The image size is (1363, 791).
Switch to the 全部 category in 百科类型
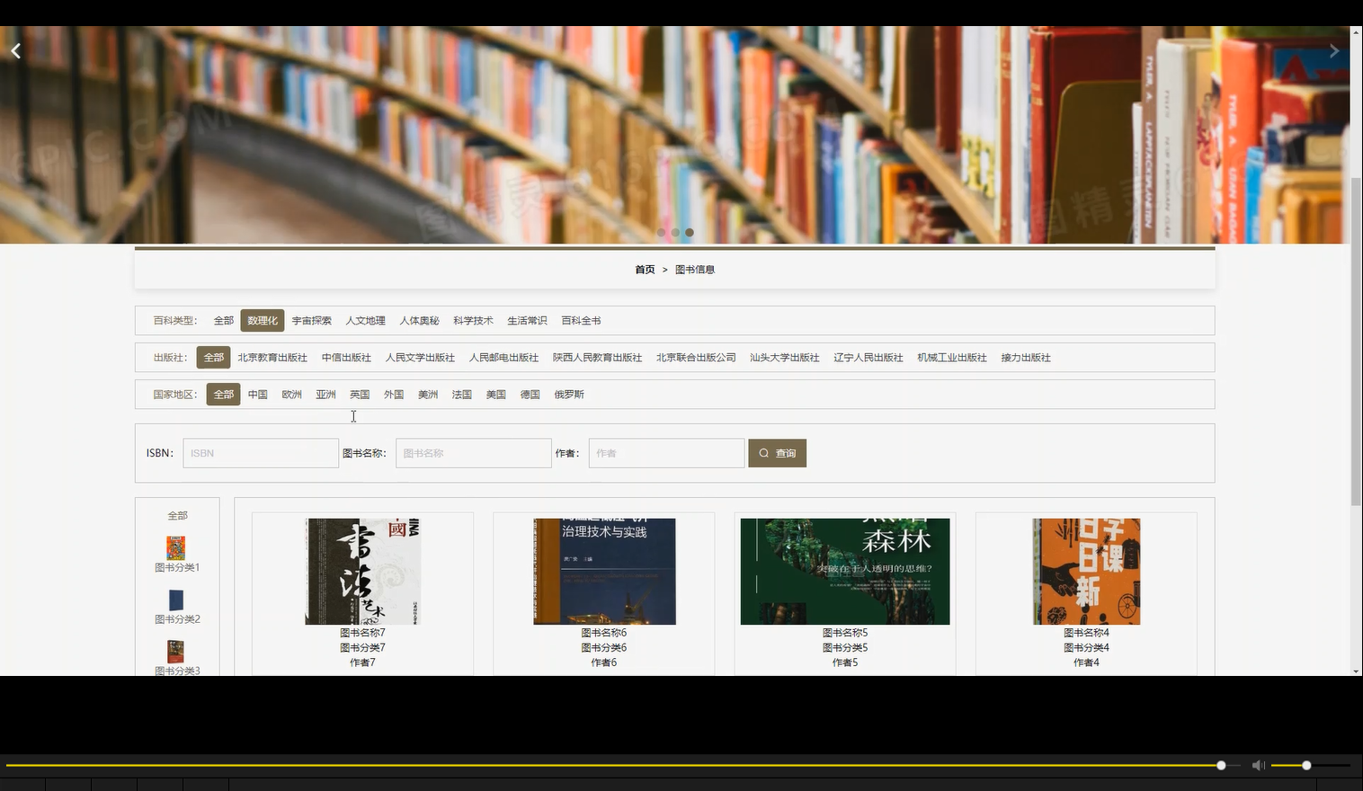click(x=222, y=320)
